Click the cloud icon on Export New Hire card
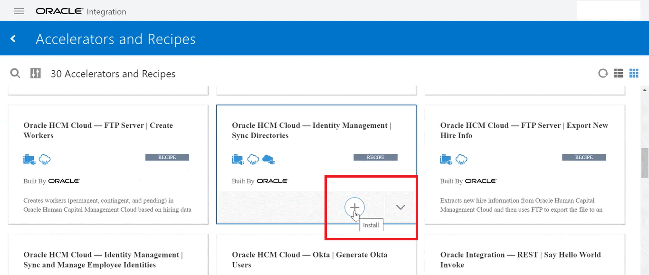 (x=461, y=159)
